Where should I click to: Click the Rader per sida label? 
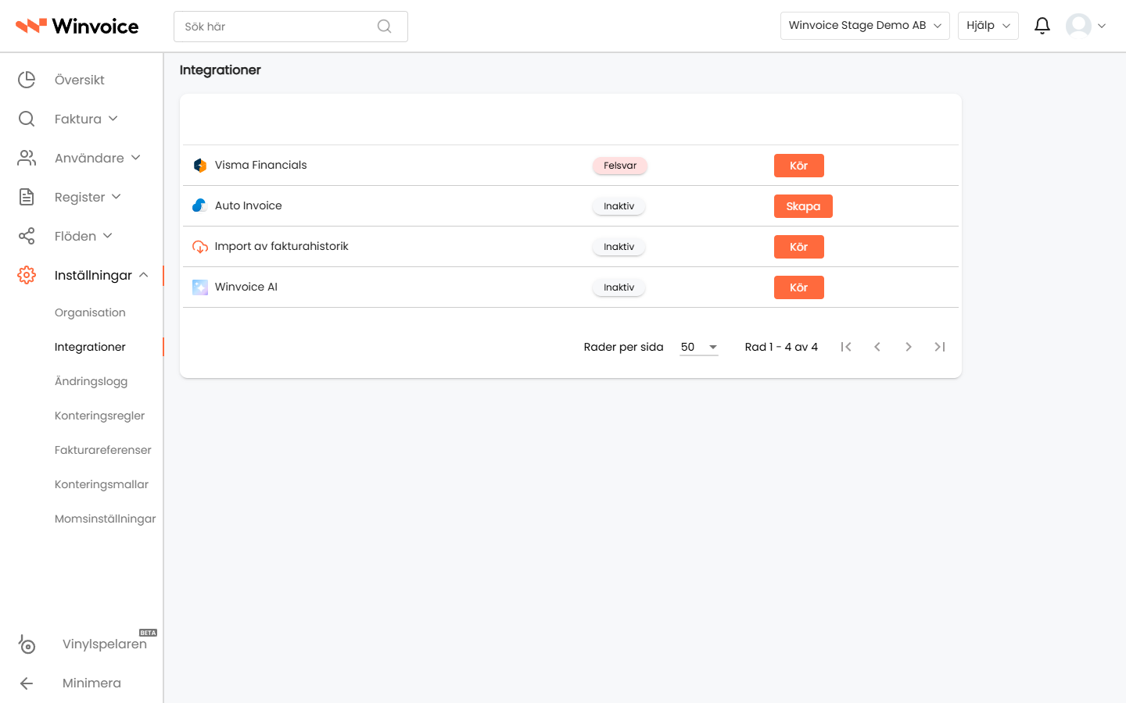tap(624, 347)
